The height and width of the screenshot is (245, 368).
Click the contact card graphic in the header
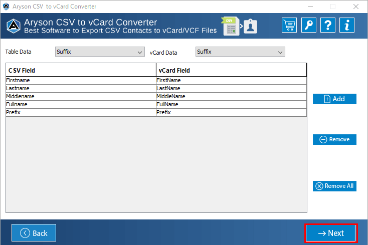[250, 26]
